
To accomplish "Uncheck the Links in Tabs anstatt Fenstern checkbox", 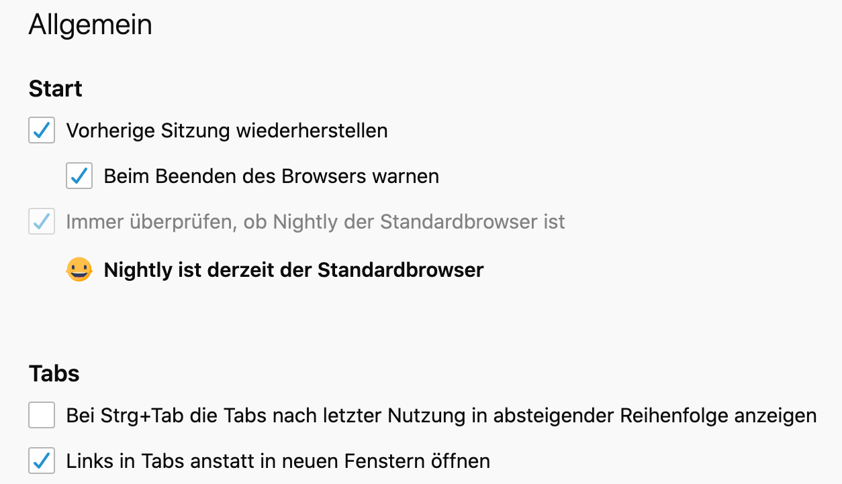I will pos(42,461).
